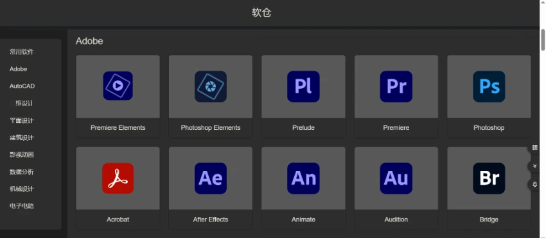Click the floating grid icon on right edge

(x=535, y=147)
